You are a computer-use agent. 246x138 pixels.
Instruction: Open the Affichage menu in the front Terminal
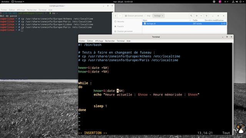[x=99, y=41]
